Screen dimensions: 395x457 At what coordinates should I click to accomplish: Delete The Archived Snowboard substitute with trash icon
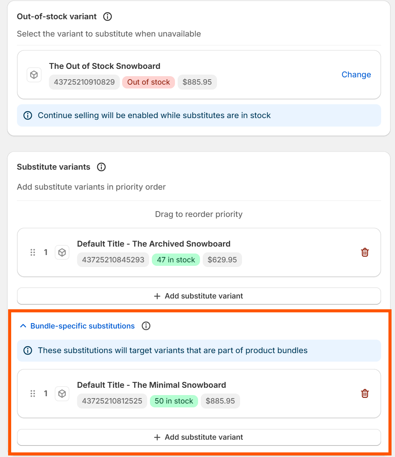(x=365, y=252)
